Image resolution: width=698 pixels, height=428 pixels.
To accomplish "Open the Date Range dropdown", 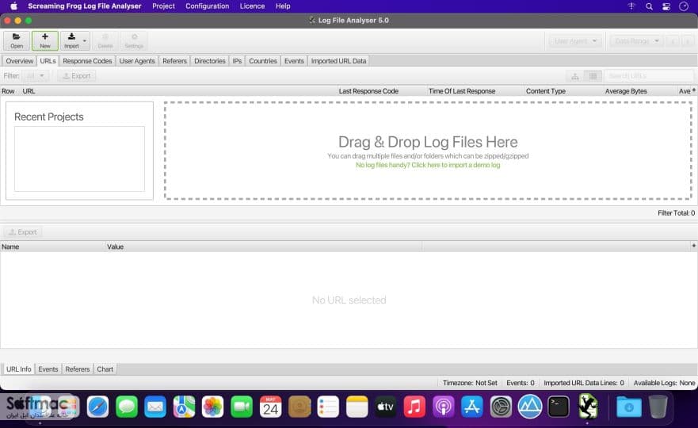I will 636,41.
